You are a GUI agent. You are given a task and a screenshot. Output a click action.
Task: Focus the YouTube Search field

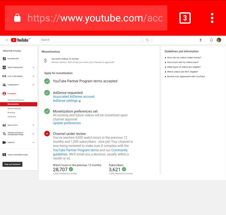tap(91, 40)
